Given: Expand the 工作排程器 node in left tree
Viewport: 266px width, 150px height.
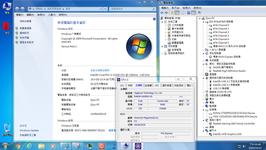Looking at the screenshot, I should point(166,25).
